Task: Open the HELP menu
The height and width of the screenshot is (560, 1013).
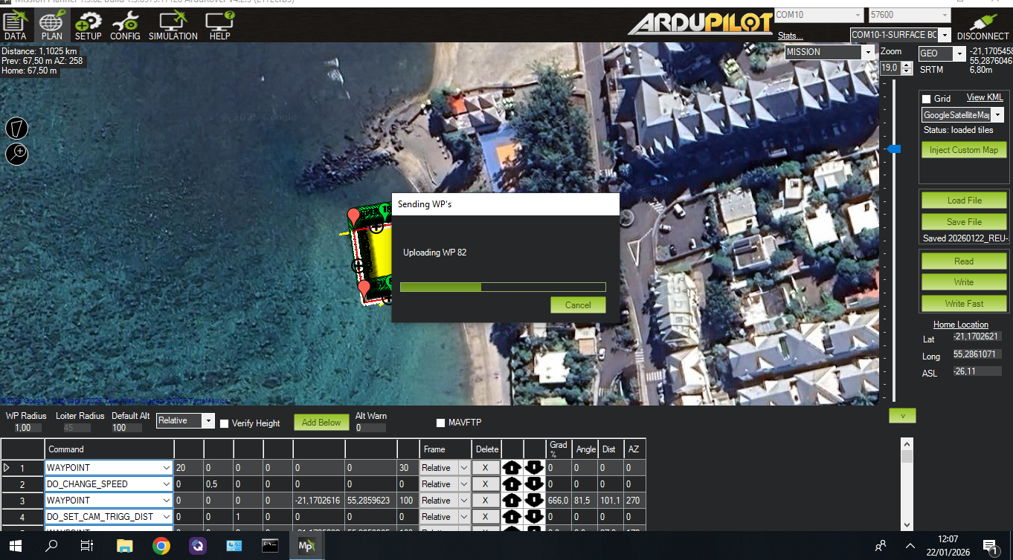Action: 219,25
